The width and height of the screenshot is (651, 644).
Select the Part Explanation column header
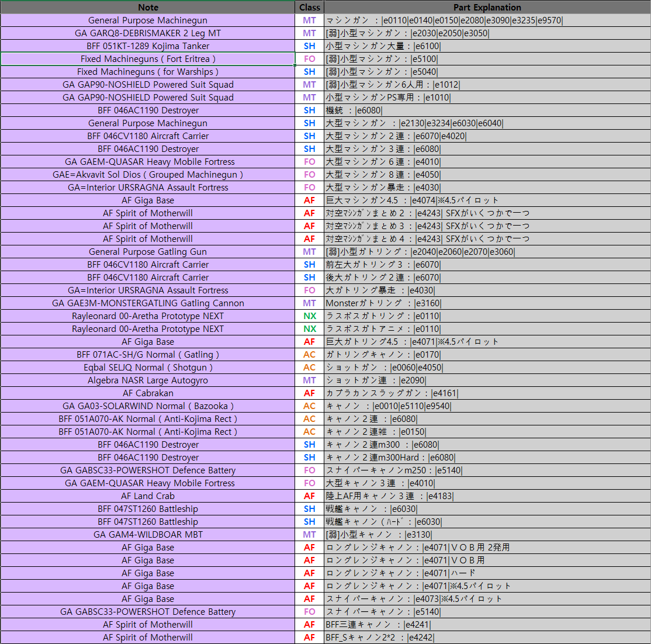pos(487,7)
